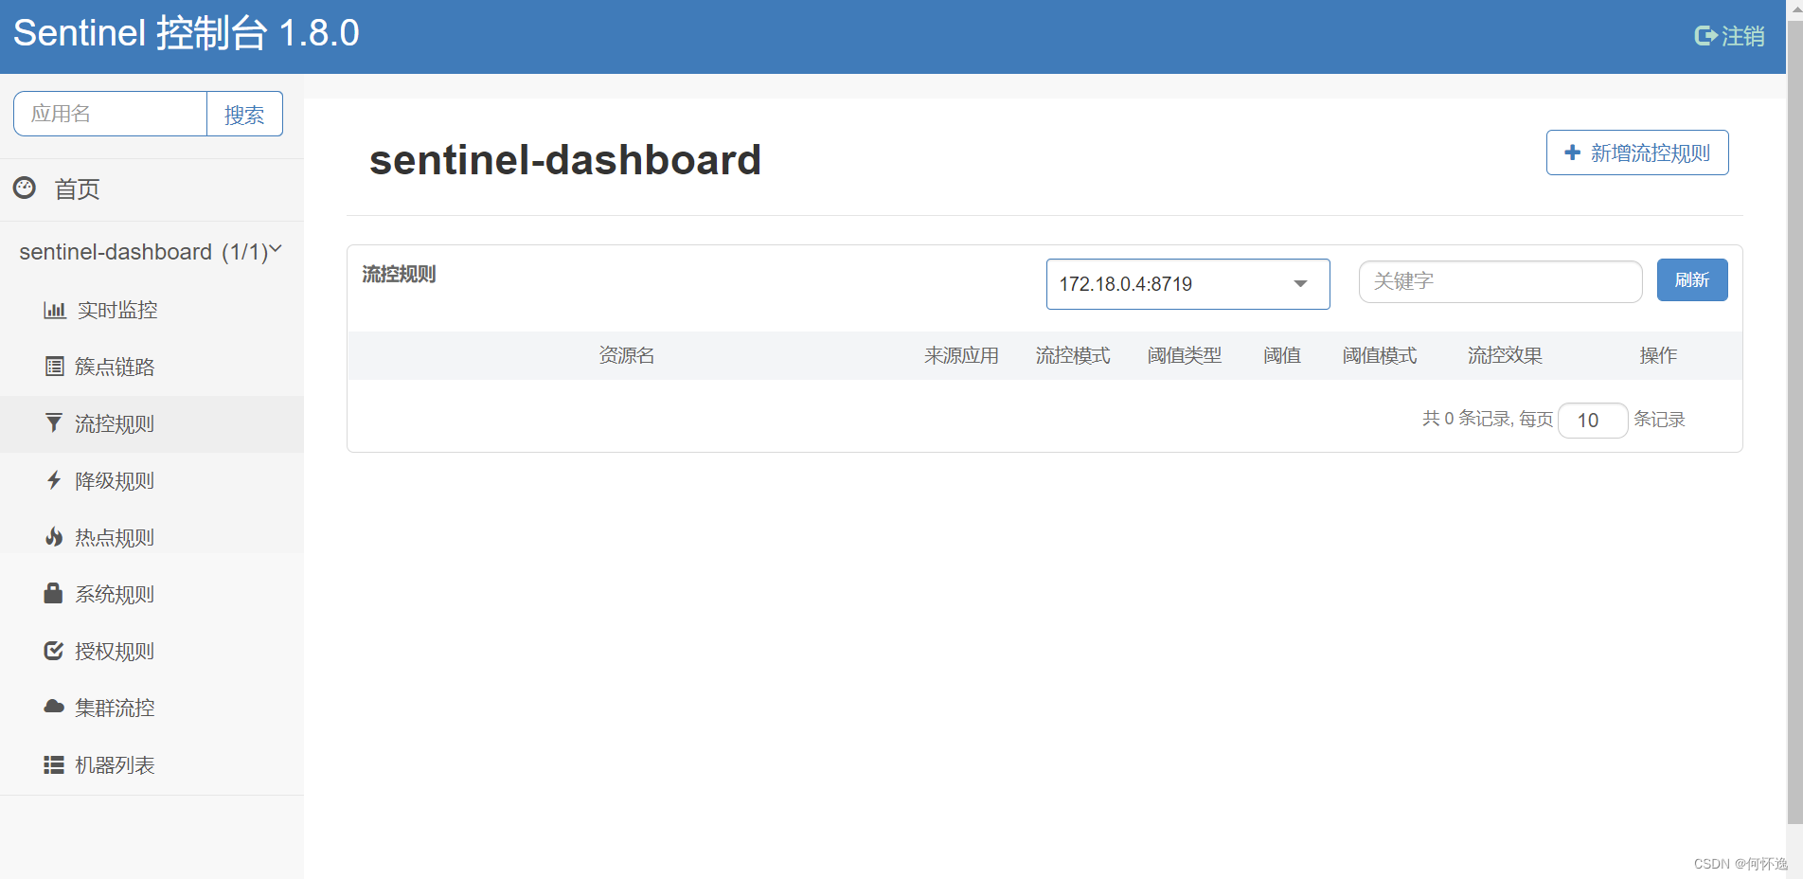Select the 授权规则 check icon
Screen dimensions: 1803x879
tap(54, 651)
